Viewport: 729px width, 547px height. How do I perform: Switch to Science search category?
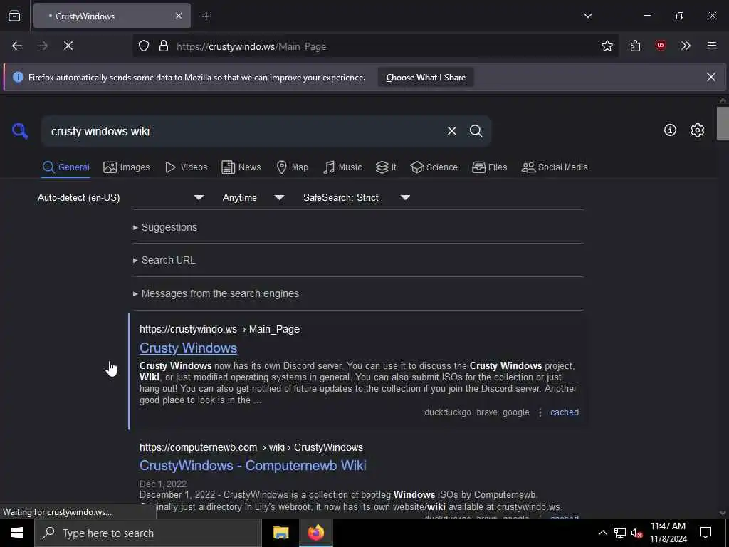coord(434,167)
